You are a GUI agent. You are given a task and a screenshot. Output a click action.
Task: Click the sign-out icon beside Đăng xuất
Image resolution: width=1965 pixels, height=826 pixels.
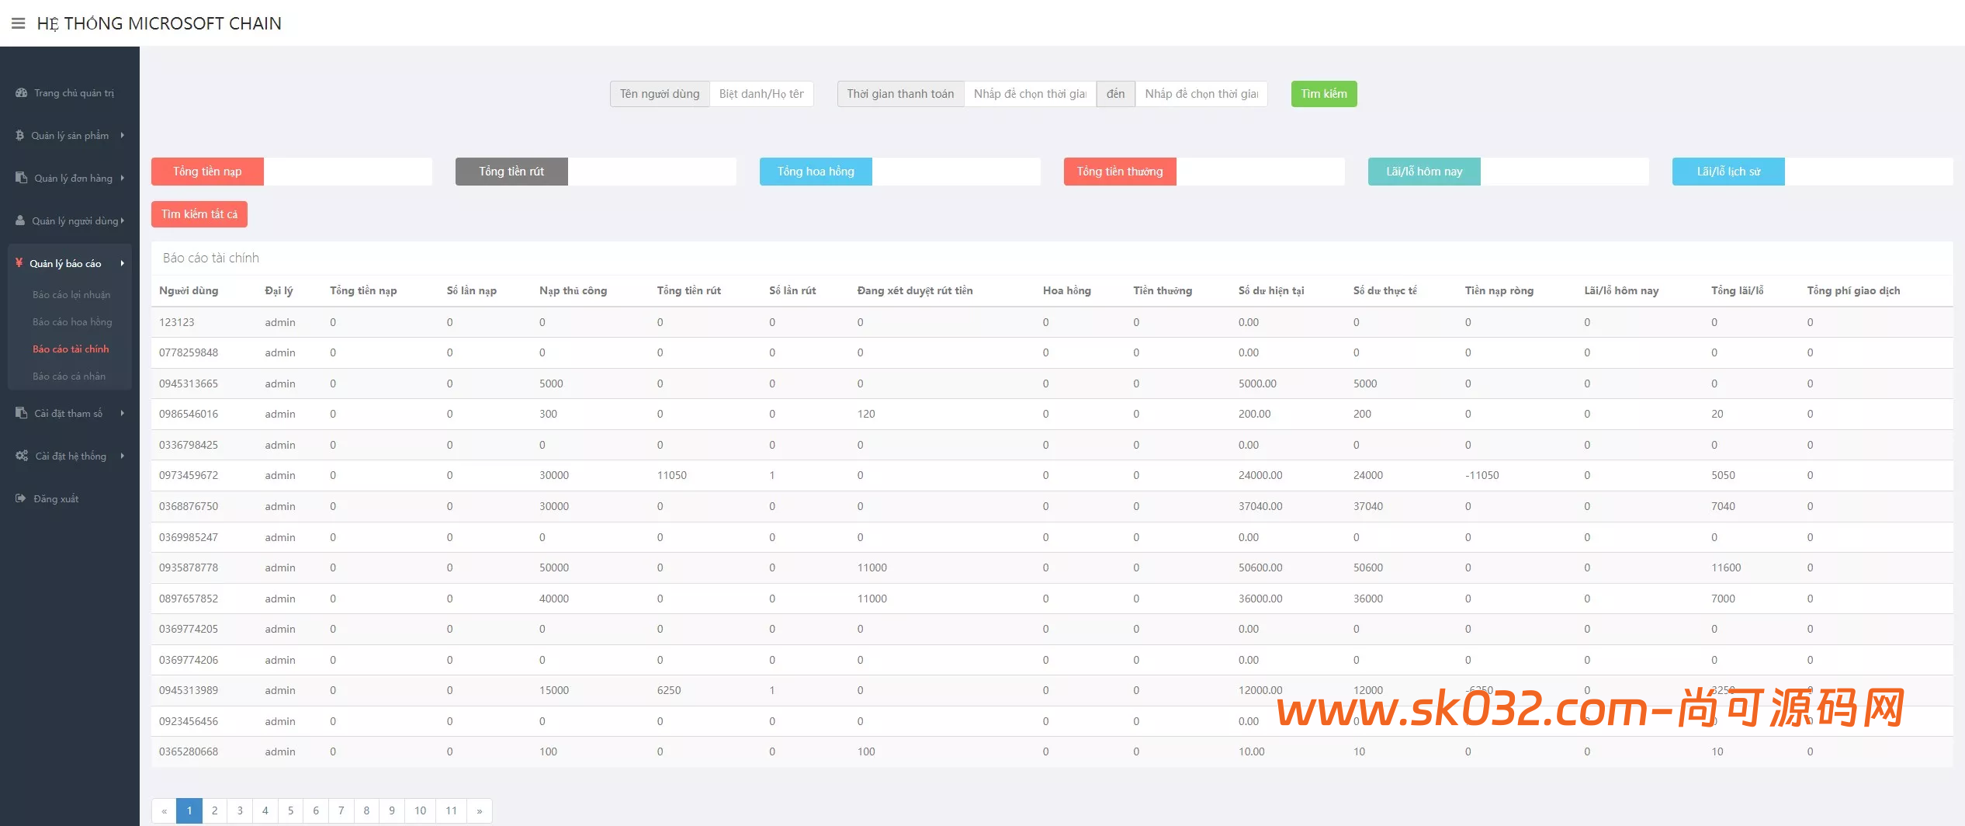point(20,499)
